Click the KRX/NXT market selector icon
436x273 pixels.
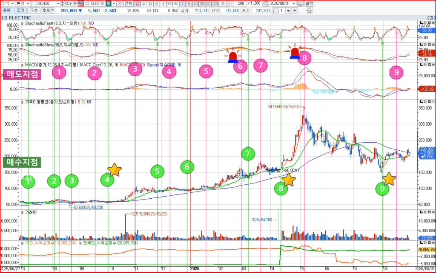coord(80,3)
